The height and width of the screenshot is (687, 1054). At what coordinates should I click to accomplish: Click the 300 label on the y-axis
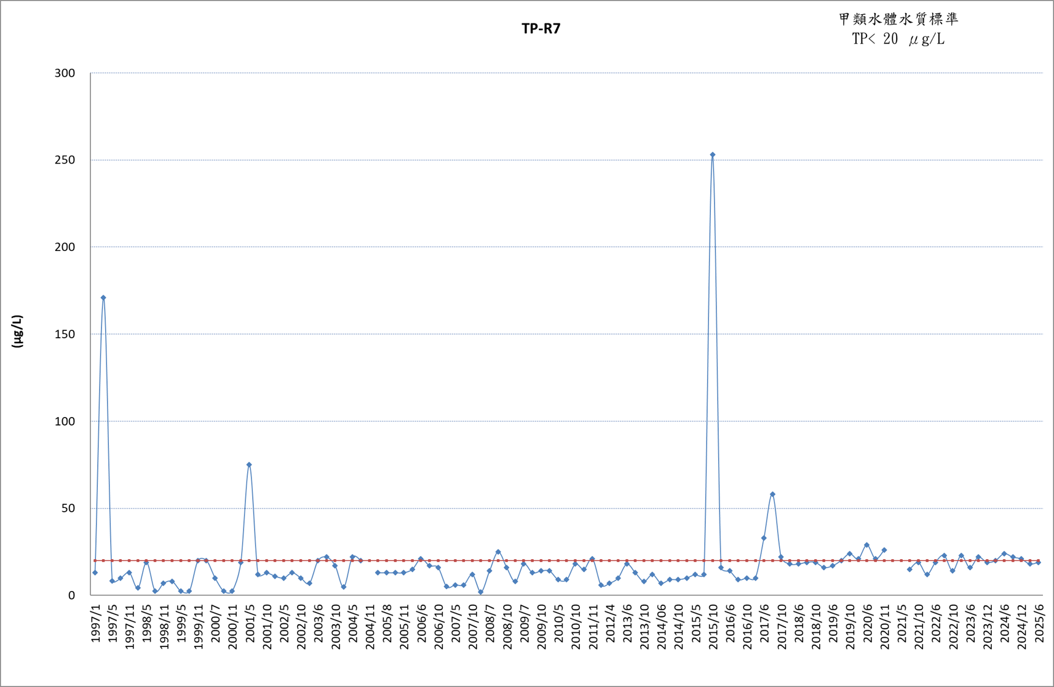65,73
